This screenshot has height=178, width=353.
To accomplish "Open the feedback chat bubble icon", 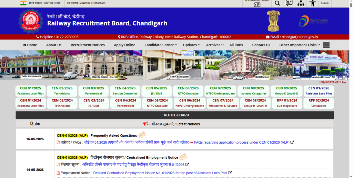I will coord(289,3).
